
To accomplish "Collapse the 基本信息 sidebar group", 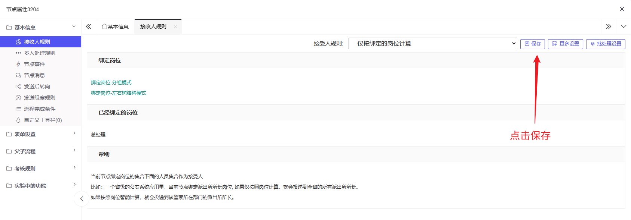I will pos(40,27).
